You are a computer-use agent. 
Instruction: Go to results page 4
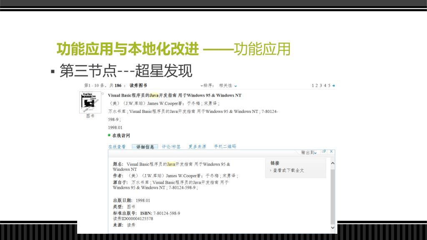point(325,85)
